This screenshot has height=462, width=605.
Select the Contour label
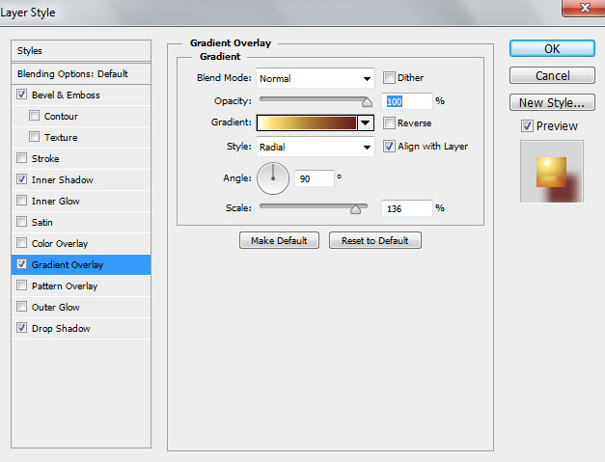61,116
